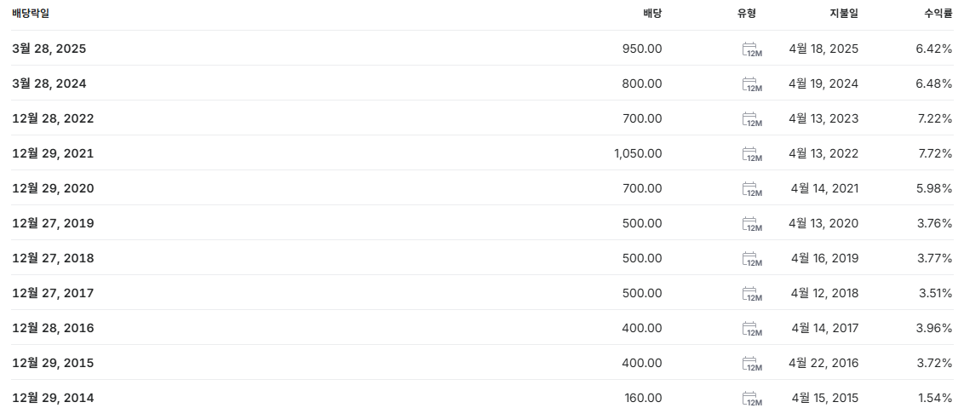This screenshot has height=408, width=964.
Task: Select the 12M icon in the 1,050.00 dividend row
Action: click(x=752, y=154)
